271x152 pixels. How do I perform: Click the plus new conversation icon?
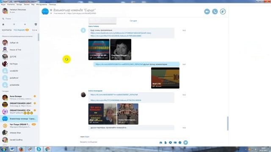pos(25,24)
